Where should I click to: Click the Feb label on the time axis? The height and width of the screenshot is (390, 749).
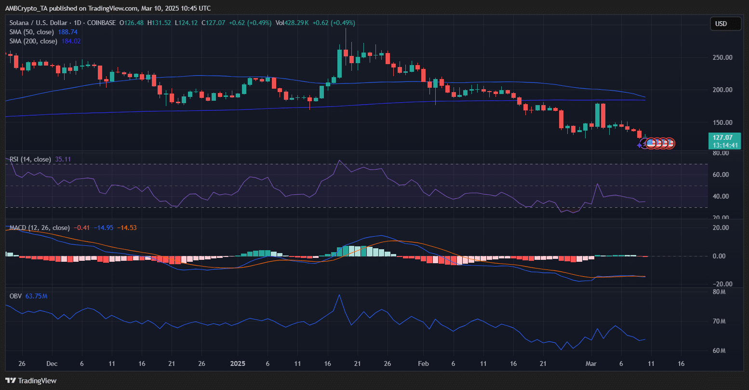click(423, 363)
